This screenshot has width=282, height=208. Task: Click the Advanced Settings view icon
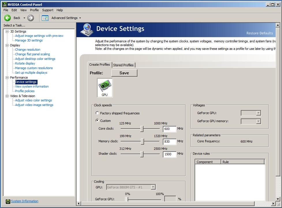45,18
